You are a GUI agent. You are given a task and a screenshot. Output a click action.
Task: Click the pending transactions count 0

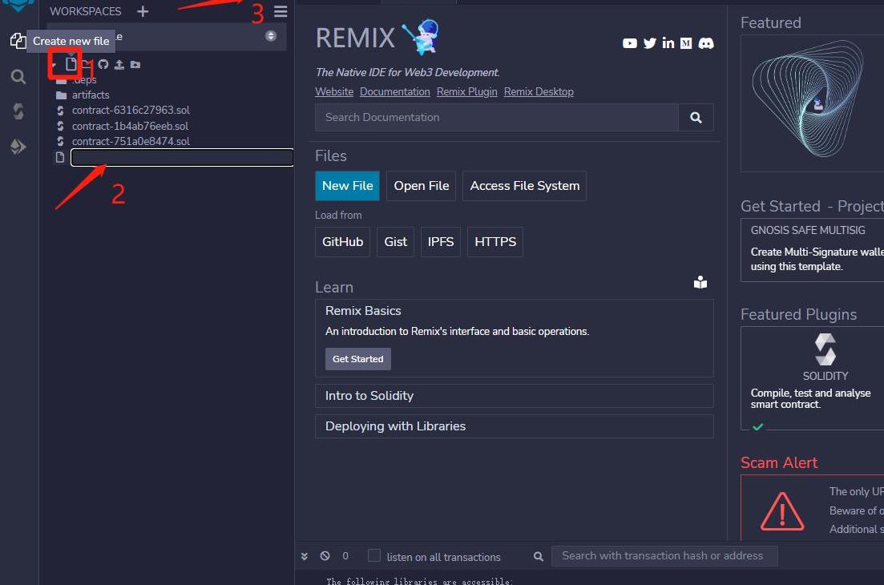tap(345, 556)
